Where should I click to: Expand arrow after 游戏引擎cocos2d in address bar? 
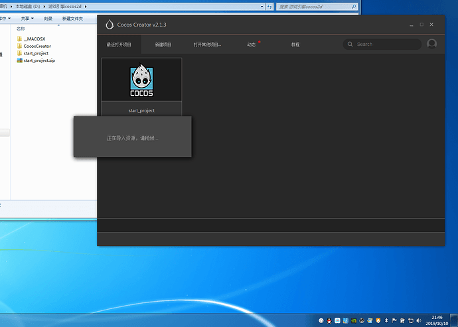[x=86, y=7]
